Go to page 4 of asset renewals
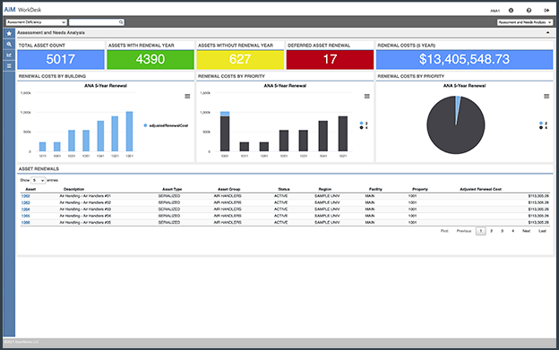The height and width of the screenshot is (350, 559). [513, 231]
